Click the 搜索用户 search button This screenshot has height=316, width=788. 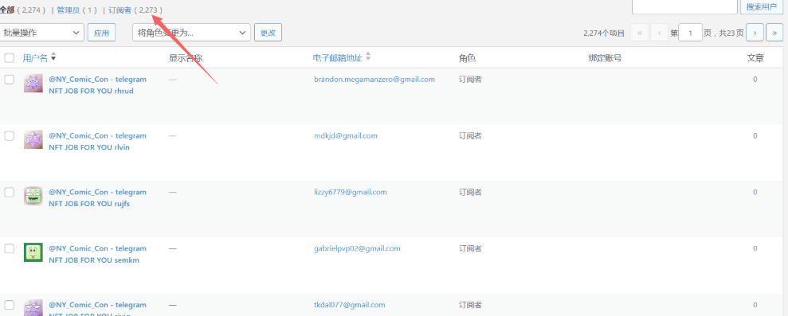[x=762, y=7]
